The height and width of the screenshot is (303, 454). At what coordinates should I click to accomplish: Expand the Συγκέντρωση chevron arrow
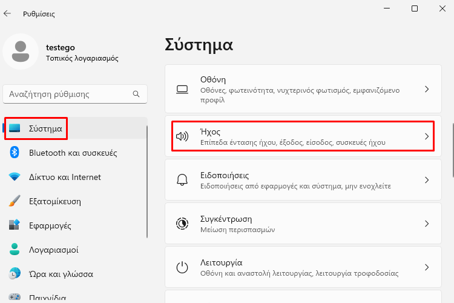427,224
